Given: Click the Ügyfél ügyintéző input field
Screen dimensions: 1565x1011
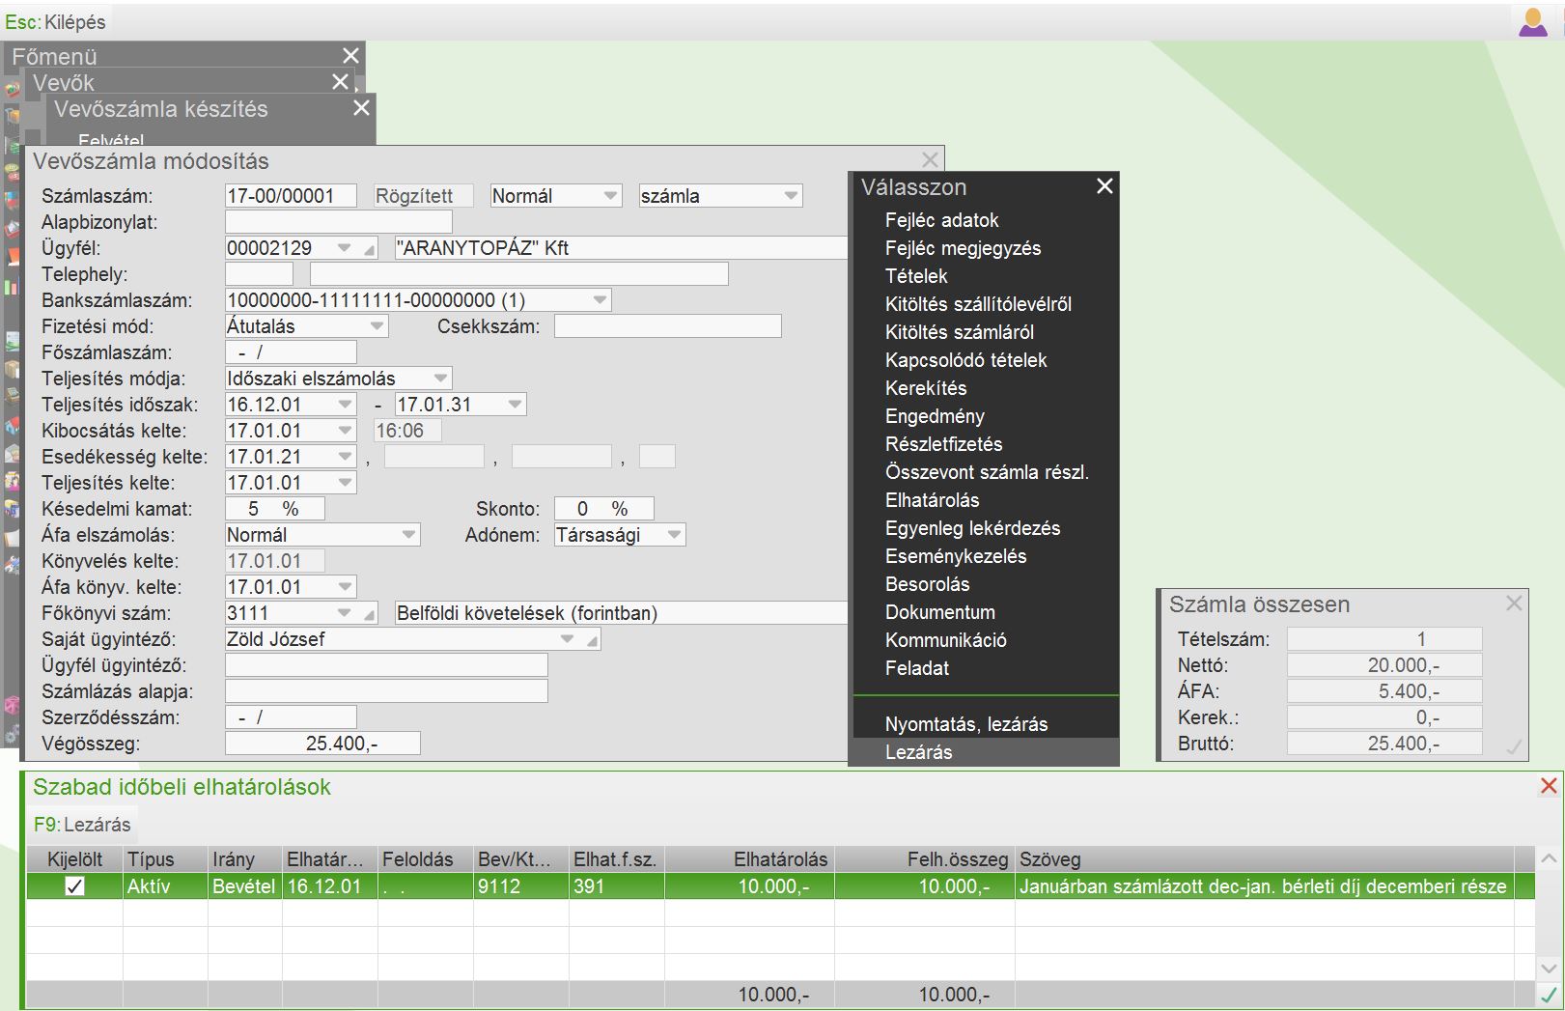Looking at the screenshot, I should [386, 665].
